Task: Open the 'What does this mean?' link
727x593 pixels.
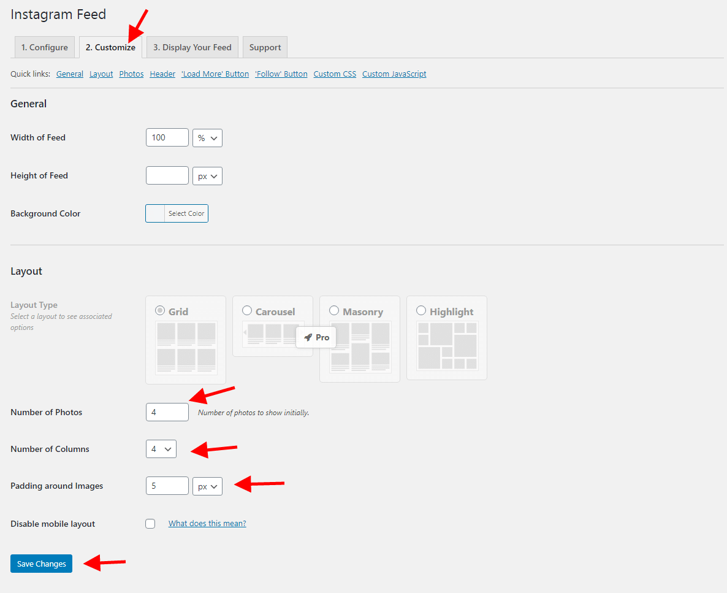Action: pyautogui.click(x=207, y=524)
